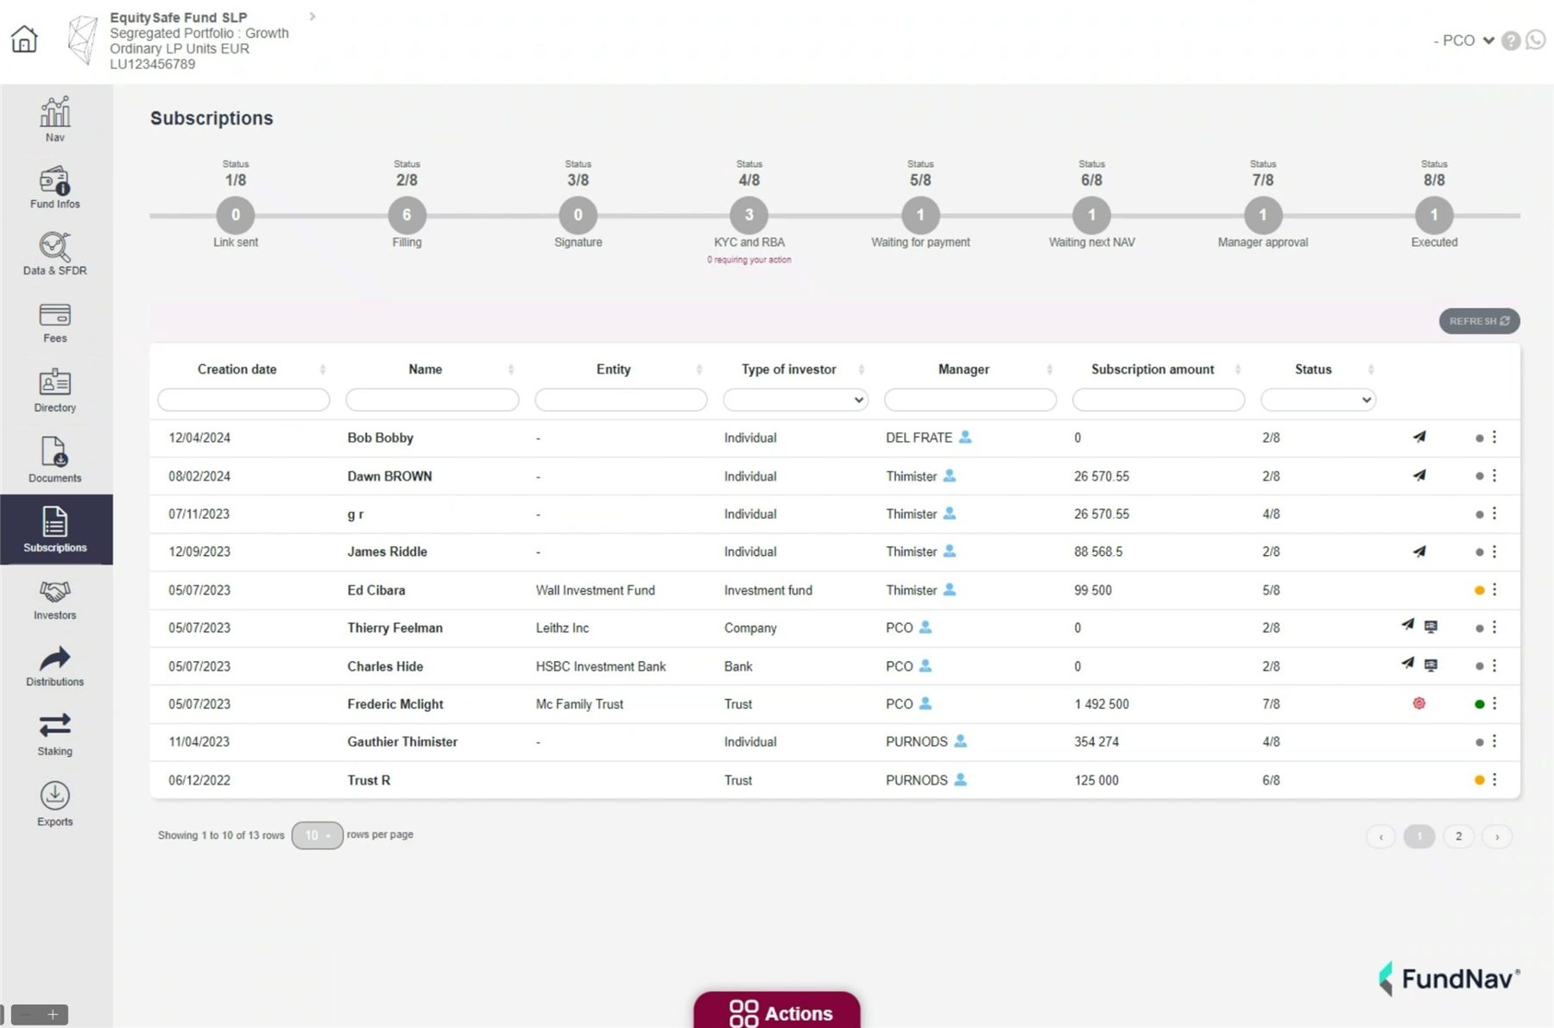1554x1028 pixels.
Task: Open Fund Infos in sidebar
Action: pos(55,187)
